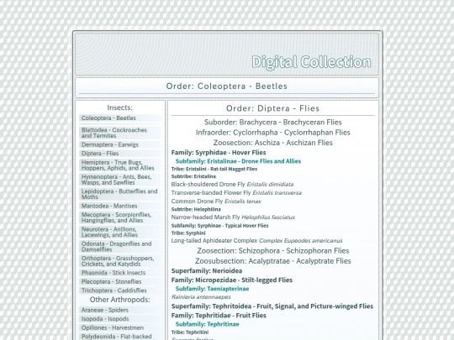This screenshot has width=454, height=340.
Task: Open Hymenoptera - Ants, Bees, Wasps
Action: [120, 180]
